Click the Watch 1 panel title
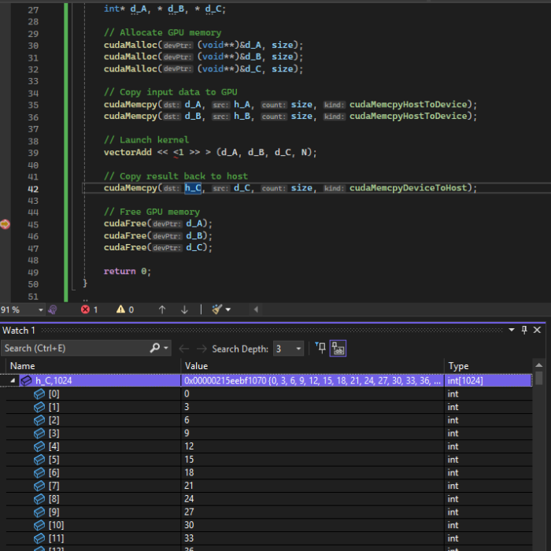Screen dimensions: 551x551 click(x=19, y=331)
